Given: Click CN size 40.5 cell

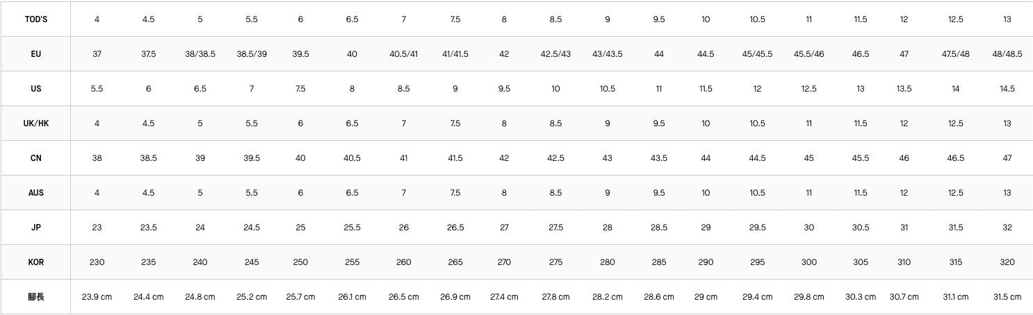Looking at the screenshot, I should [x=352, y=158].
